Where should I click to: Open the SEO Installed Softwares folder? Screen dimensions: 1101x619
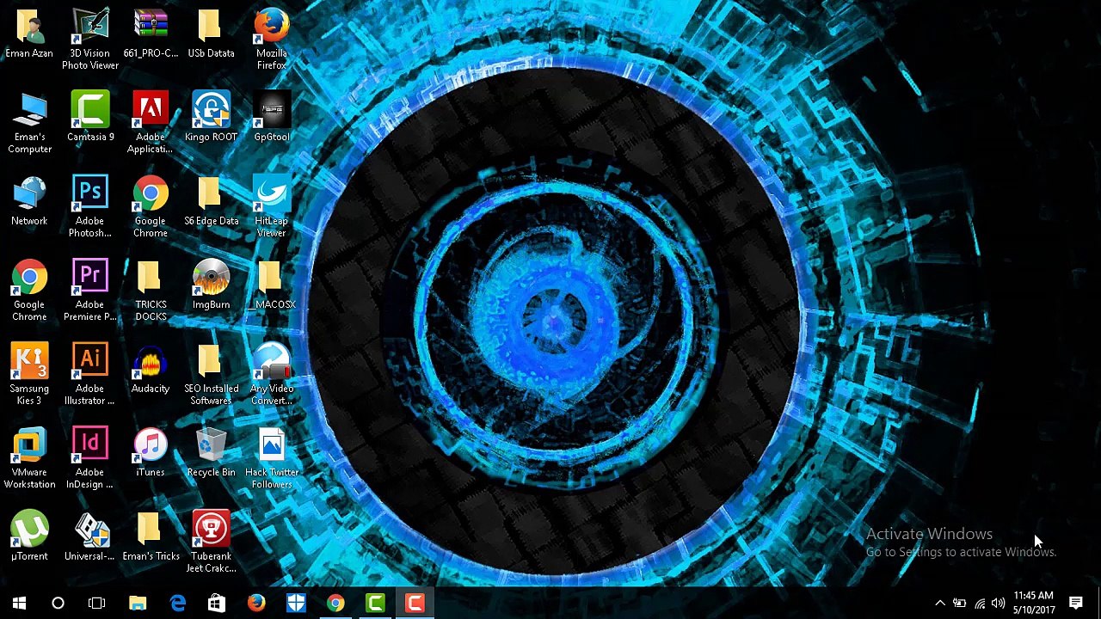[211, 375]
